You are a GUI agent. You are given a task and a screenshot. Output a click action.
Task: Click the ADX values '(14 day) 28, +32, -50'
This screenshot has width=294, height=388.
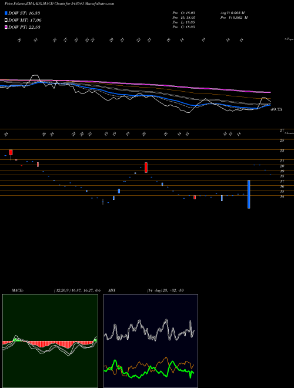point(165,290)
